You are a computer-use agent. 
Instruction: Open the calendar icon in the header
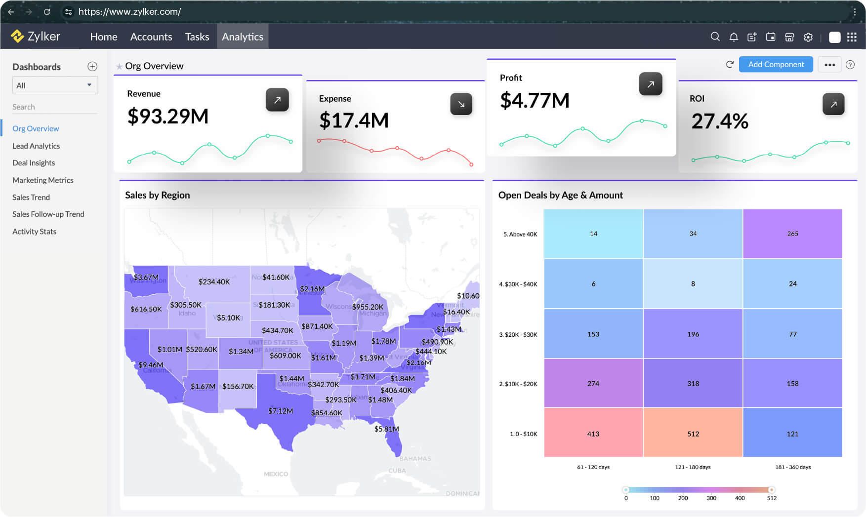click(771, 37)
